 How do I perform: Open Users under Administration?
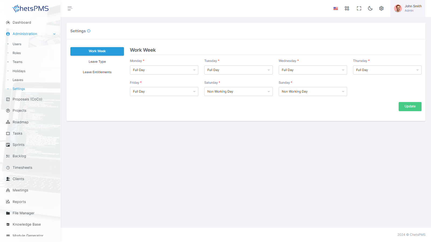(17, 44)
